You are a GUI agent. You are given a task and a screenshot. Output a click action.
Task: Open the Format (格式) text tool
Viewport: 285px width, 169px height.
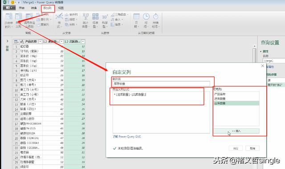pyautogui.click(x=59, y=21)
